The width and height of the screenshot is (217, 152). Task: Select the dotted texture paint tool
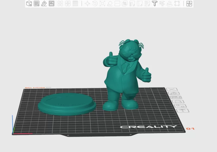click(147, 4)
